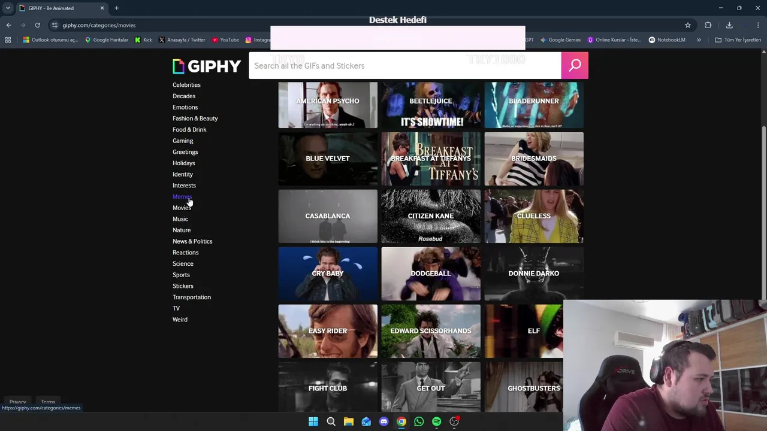Open the Dodgeball GIF tile
The width and height of the screenshot is (767, 431).
431,274
